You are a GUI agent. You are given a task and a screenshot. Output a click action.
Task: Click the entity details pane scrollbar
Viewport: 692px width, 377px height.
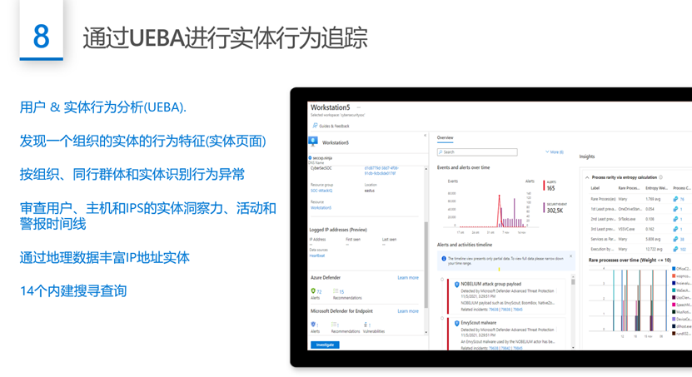click(426, 265)
